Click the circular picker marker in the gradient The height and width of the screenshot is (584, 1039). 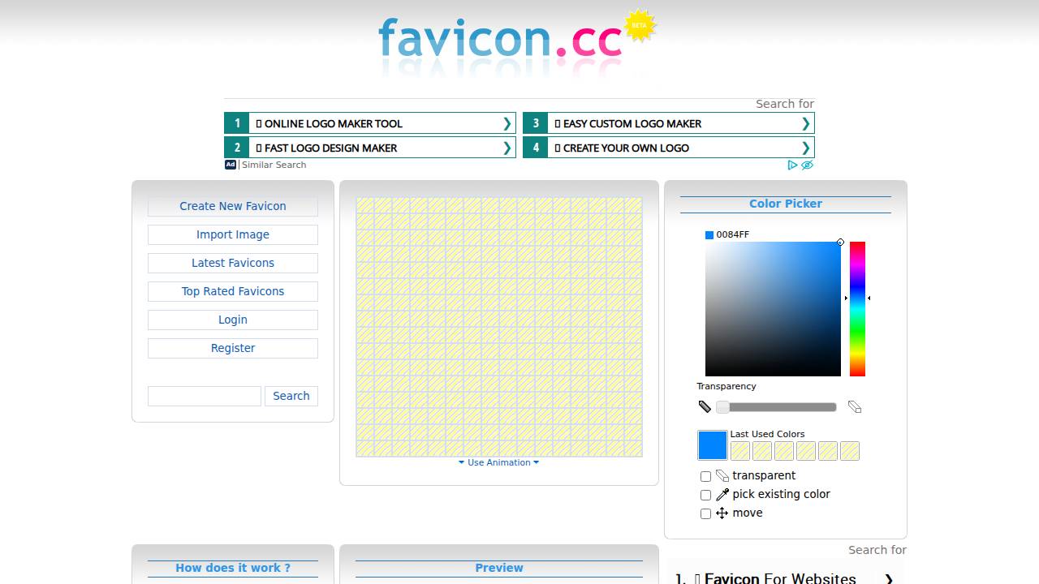point(841,242)
